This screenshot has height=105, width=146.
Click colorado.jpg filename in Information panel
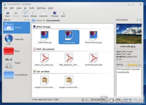[128, 46]
